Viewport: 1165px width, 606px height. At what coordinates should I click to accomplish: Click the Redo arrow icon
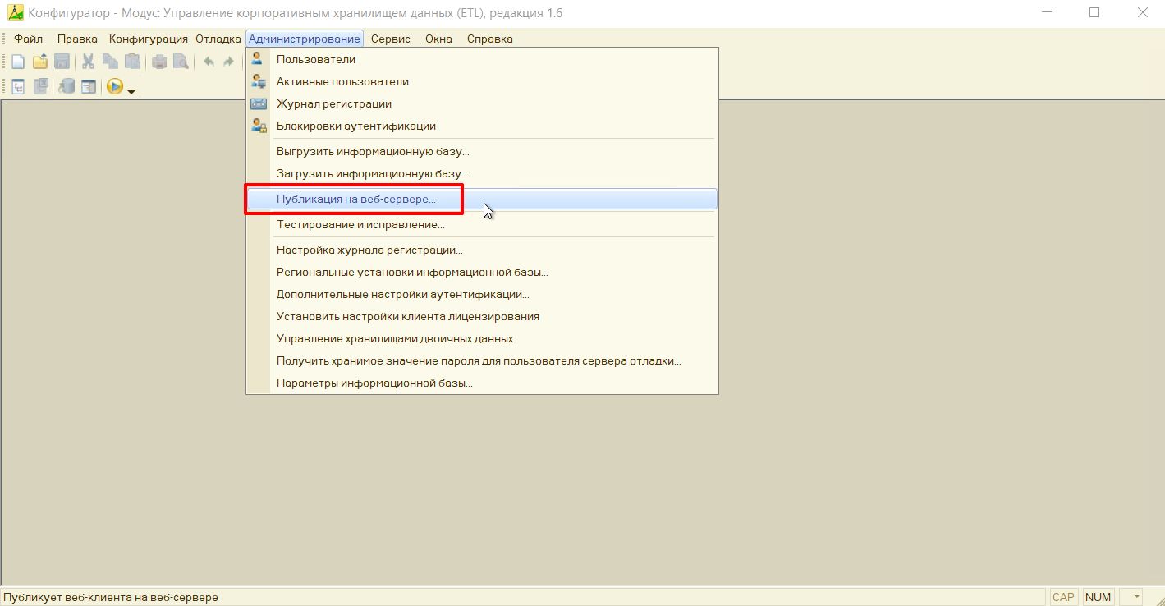(229, 62)
